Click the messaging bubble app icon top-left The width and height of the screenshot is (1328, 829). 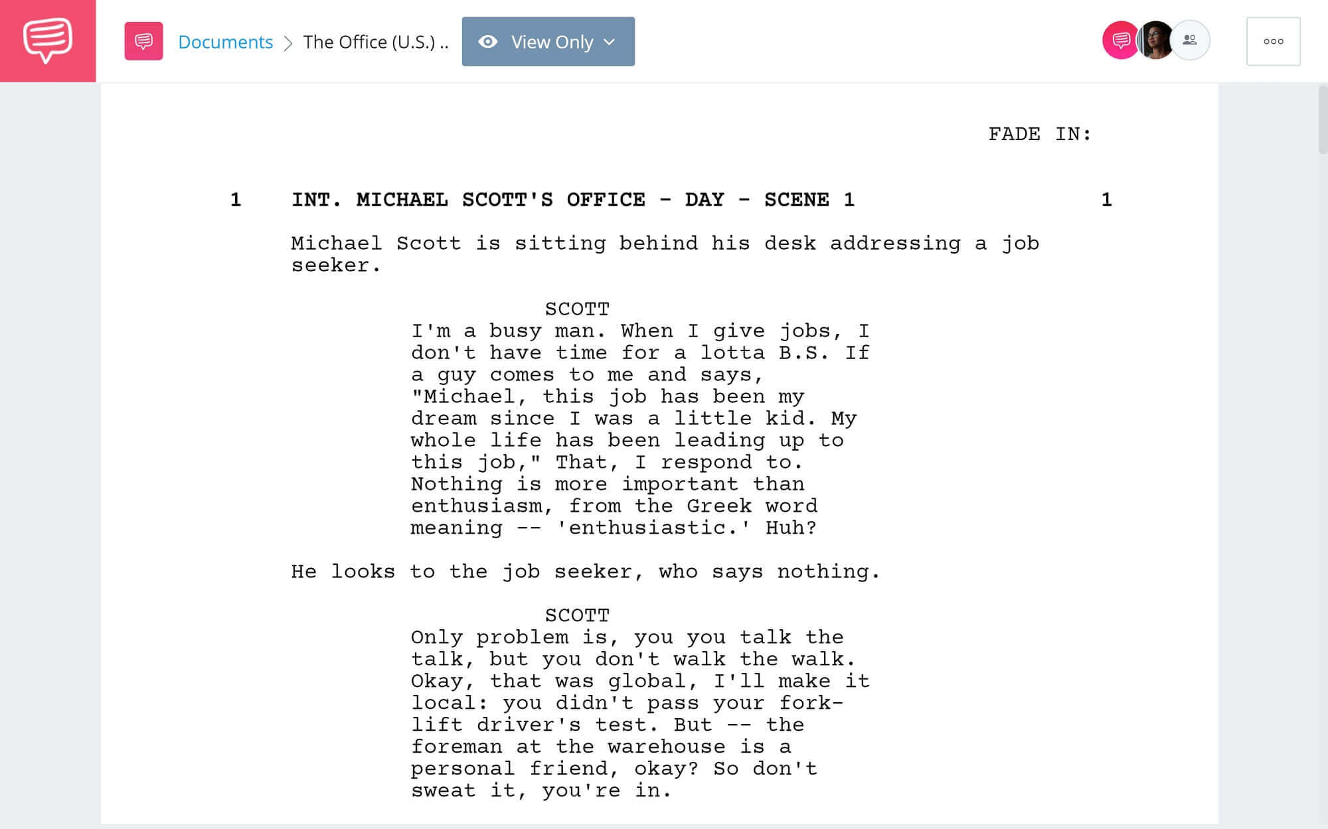point(47,41)
